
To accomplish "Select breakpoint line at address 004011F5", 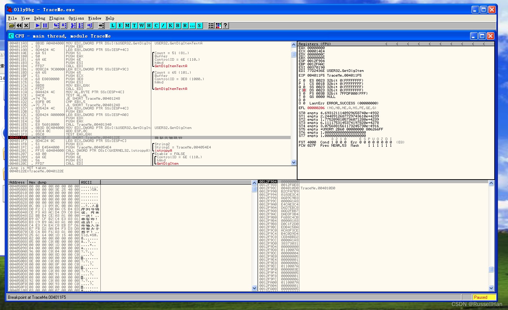I will (149, 138).
